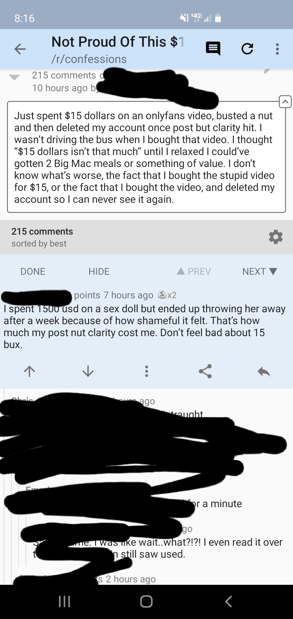
Task: Share the selected comment
Action: (205, 371)
